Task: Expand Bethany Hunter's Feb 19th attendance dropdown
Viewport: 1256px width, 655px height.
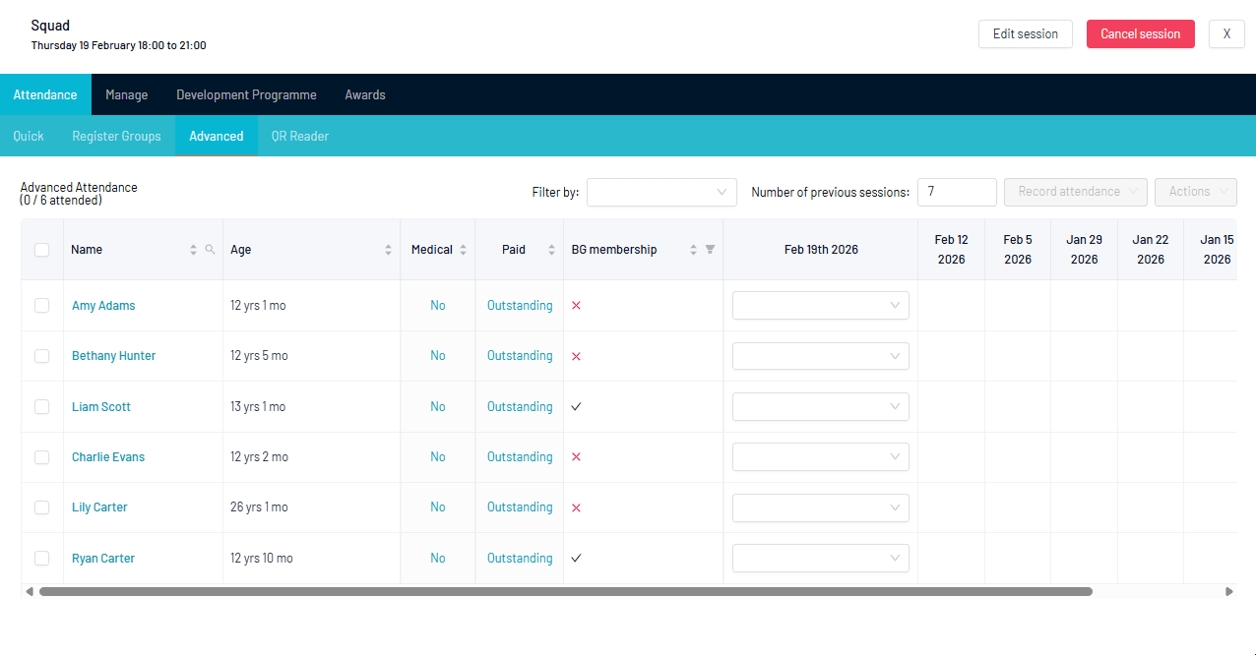Action: click(x=820, y=356)
